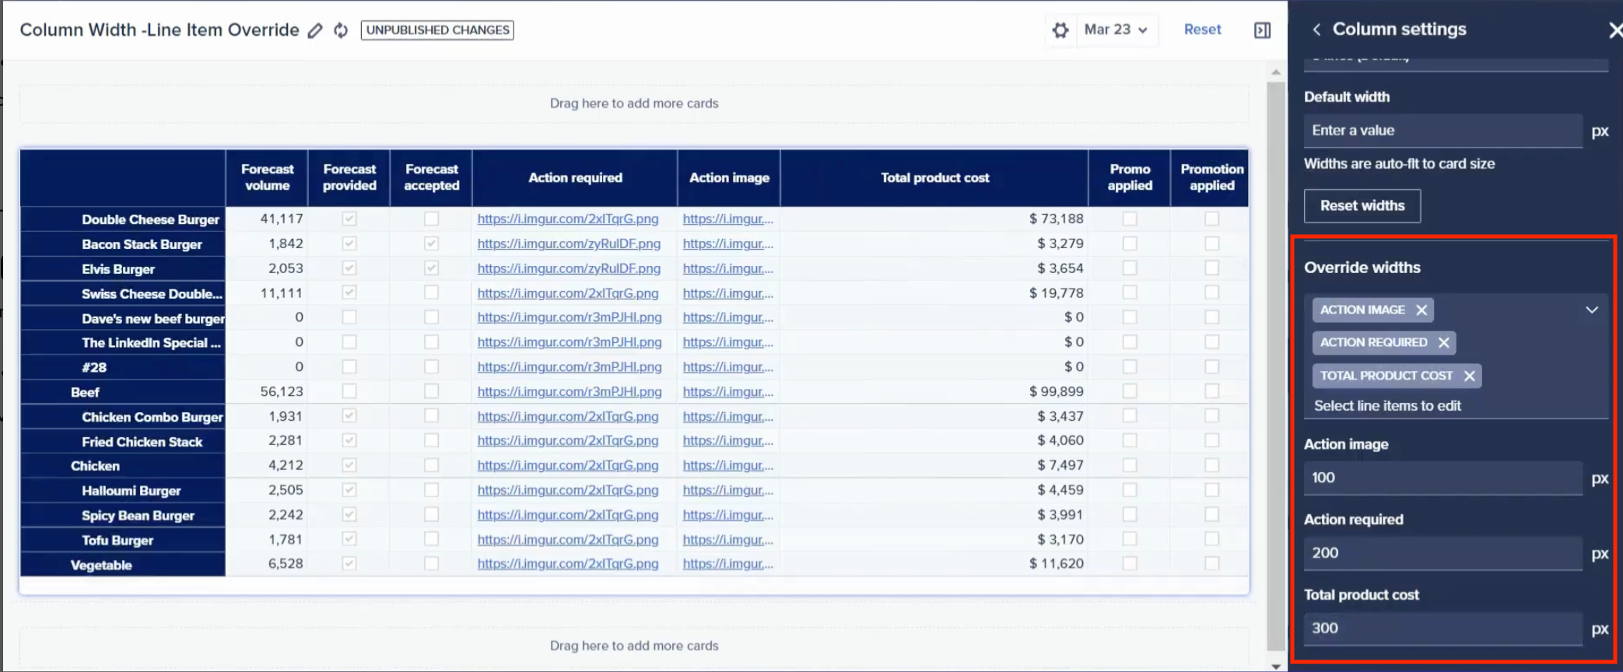The width and height of the screenshot is (1623, 672).
Task: Collapse the side panel using panel icon
Action: pos(1262,30)
